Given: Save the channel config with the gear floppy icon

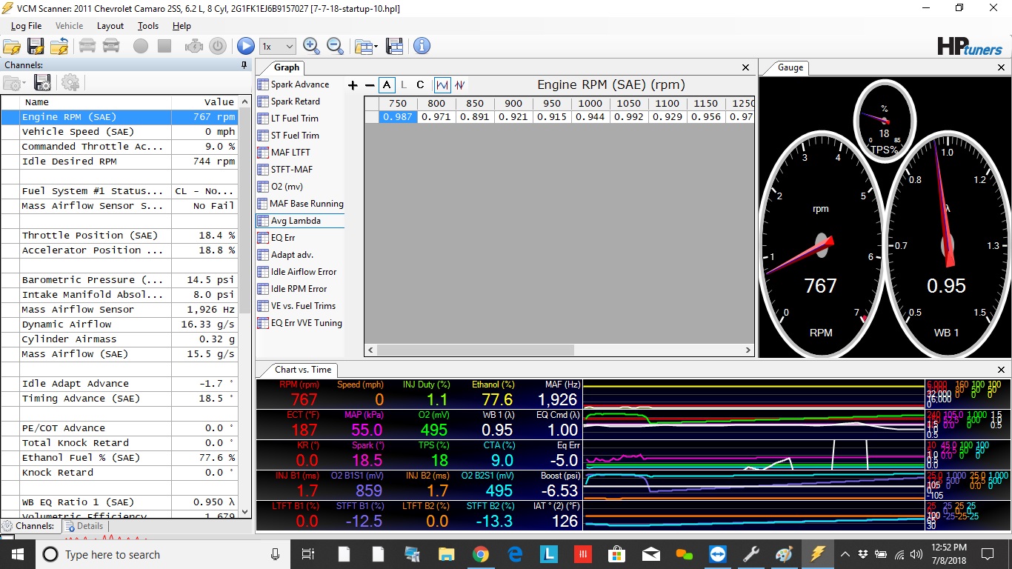Looking at the screenshot, I should 42,83.
